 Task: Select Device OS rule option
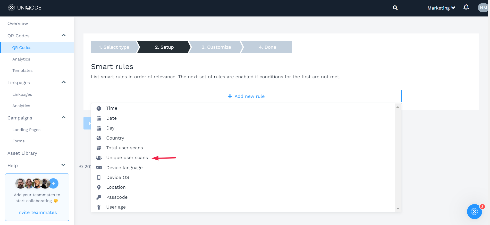pos(117,177)
